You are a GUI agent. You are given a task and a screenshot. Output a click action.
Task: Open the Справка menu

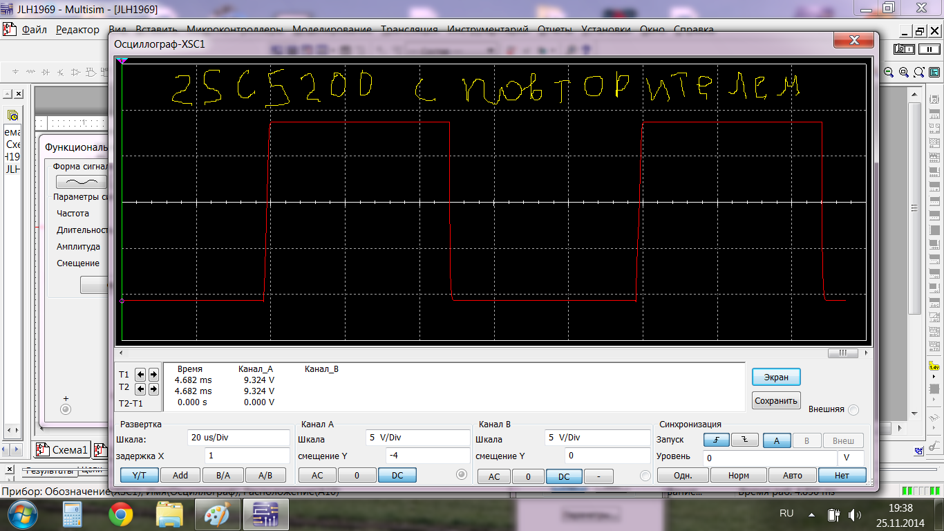694,30
